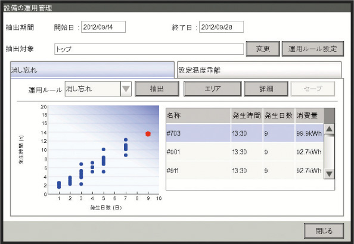Screen dimensions: 354x244
Task: Select the red highlighted point on chart
Action: click(148, 134)
